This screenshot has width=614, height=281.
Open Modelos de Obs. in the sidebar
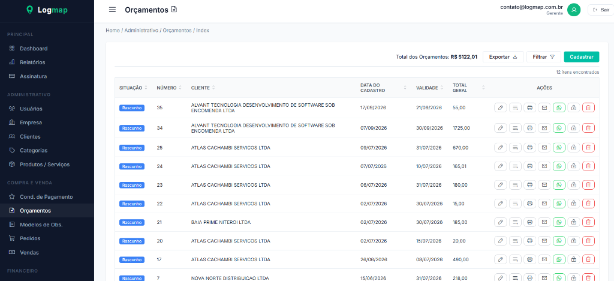(47, 225)
